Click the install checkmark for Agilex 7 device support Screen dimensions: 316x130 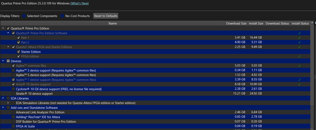coord(300,80)
